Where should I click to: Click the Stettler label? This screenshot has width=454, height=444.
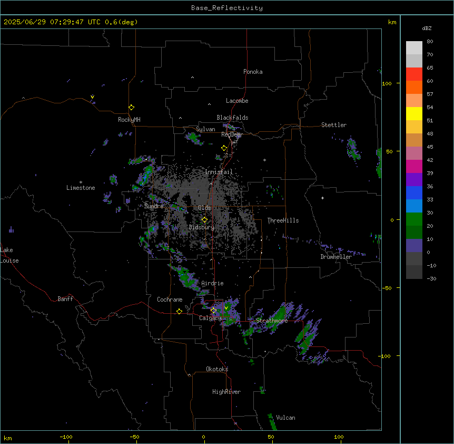click(x=334, y=125)
